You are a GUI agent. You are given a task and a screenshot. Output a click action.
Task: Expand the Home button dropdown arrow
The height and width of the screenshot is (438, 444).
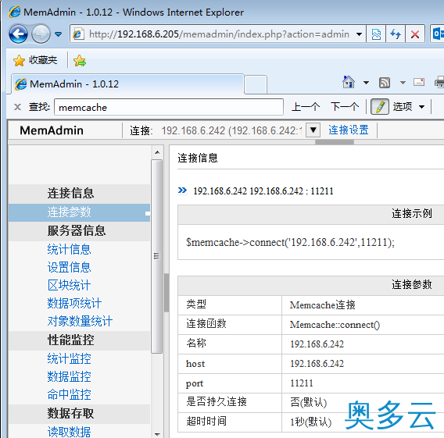point(366,83)
